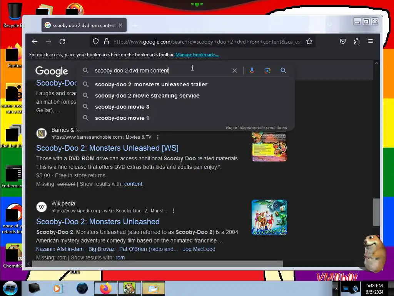Click in the Google search input field
Image resolution: width=394 pixels, height=296 pixels.
pyautogui.click(x=161, y=71)
